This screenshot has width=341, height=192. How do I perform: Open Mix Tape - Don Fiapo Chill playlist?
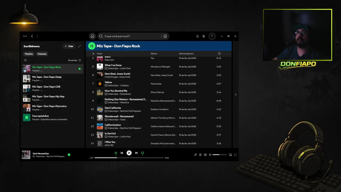(x=52, y=88)
